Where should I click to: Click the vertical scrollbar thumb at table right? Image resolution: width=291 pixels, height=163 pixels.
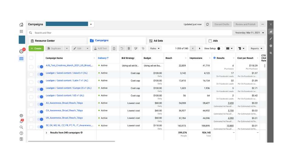[265, 66]
